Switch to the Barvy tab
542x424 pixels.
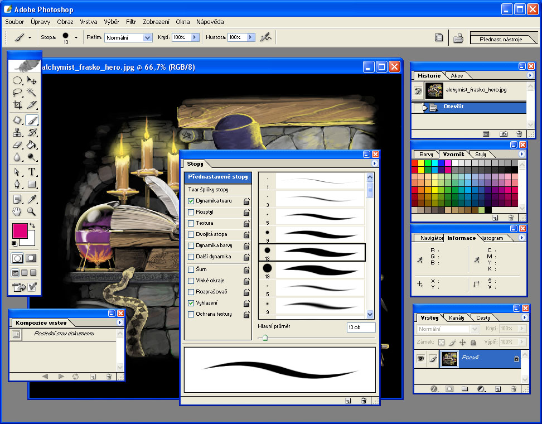click(426, 154)
